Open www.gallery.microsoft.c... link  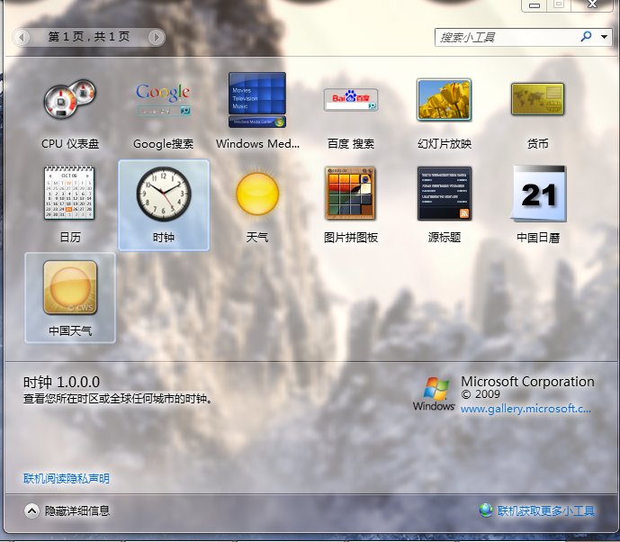coord(526,409)
